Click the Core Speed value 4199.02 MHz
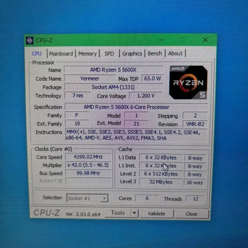Image resolution: width=248 pixels, height=248 pixels. [x=88, y=157]
